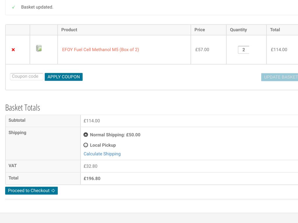Screen dimensions: 298x223
Task: Click green checkmark beside Basket updated
Action: coord(13,7)
